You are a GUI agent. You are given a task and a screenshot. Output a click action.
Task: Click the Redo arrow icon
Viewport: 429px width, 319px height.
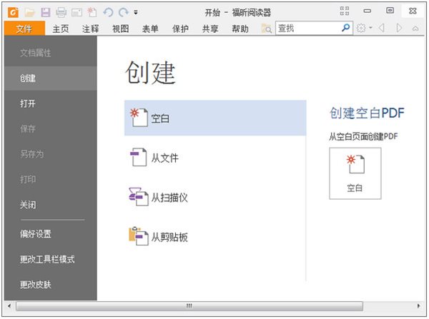124,12
